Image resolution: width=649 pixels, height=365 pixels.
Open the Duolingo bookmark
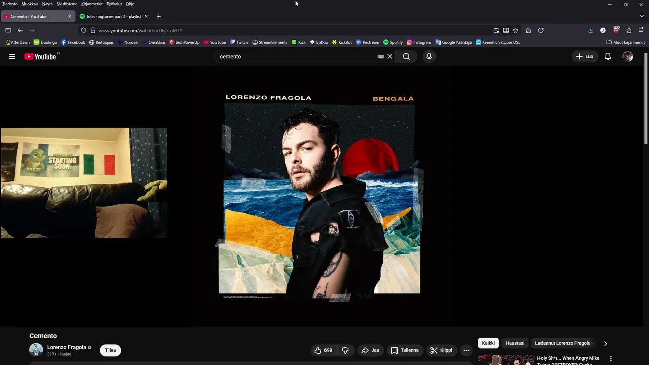(x=45, y=42)
